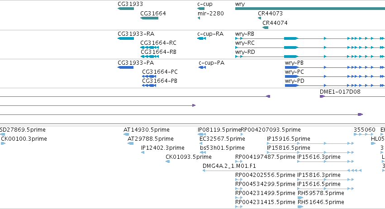Viewport: 385px width, 209px height.
Task: Click the CG31664-PC protein label
Action: 160,72
